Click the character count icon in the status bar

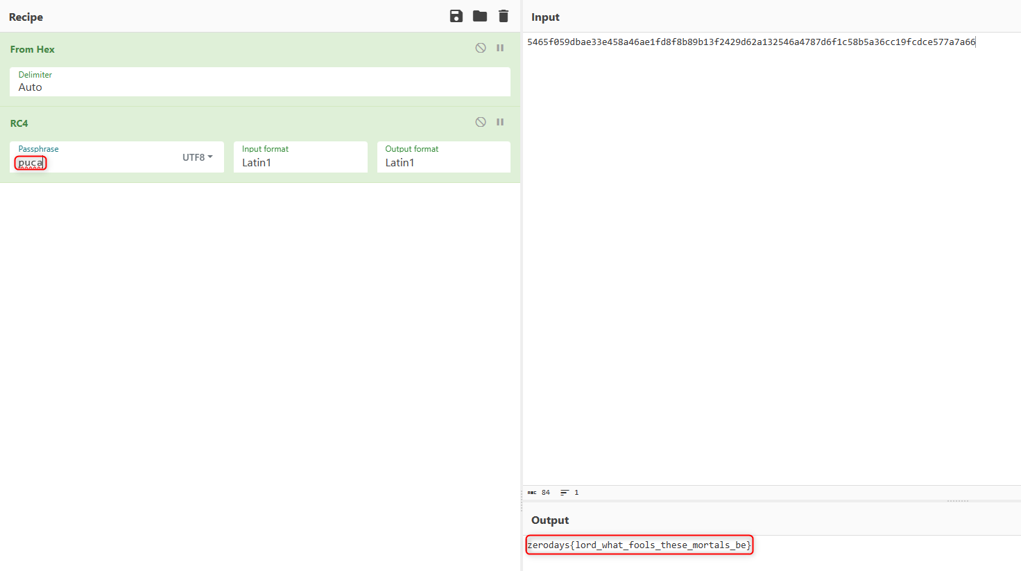[532, 493]
